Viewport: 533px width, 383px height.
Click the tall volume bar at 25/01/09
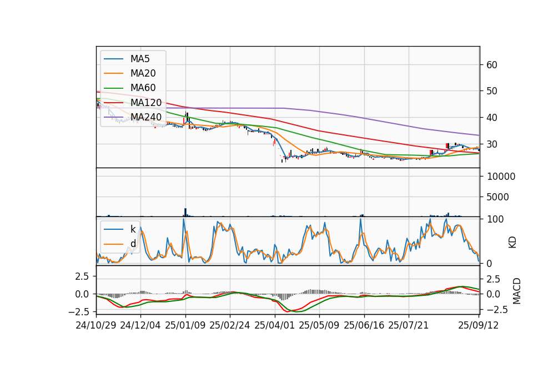185,212
